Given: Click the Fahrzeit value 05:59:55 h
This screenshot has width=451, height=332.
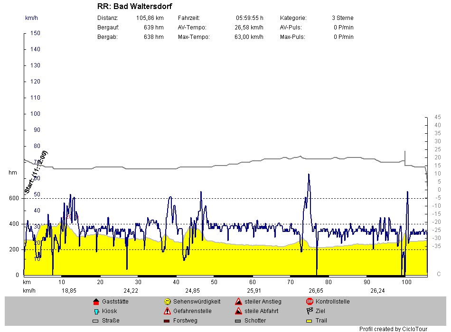Looking at the screenshot, I should pos(249,18).
